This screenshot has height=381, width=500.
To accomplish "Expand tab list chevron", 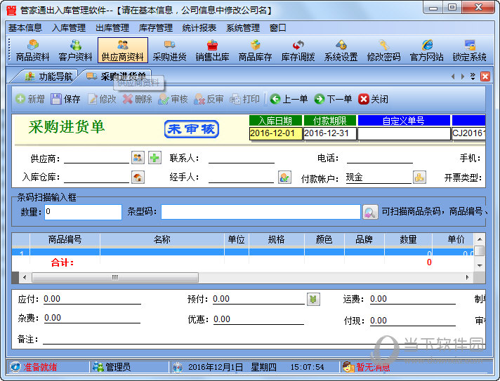I will click(473, 76).
